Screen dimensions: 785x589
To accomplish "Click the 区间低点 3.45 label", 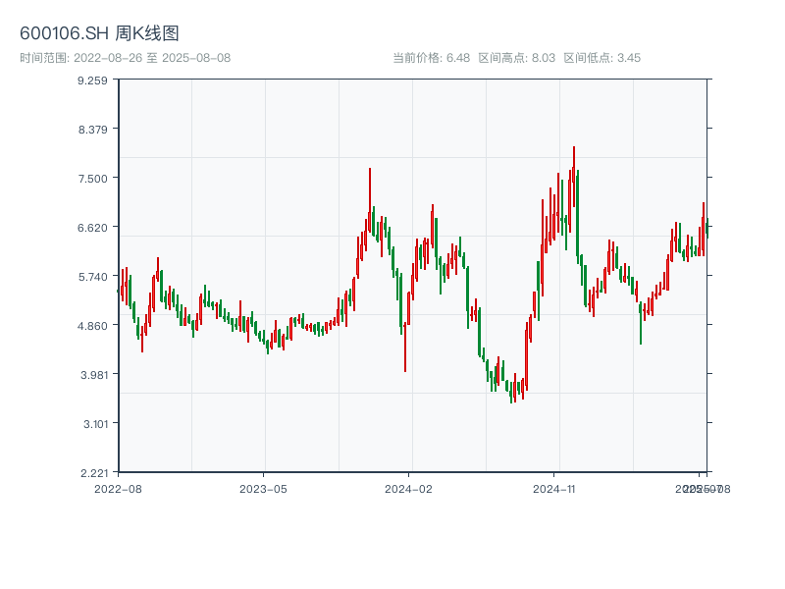I will click(602, 58).
